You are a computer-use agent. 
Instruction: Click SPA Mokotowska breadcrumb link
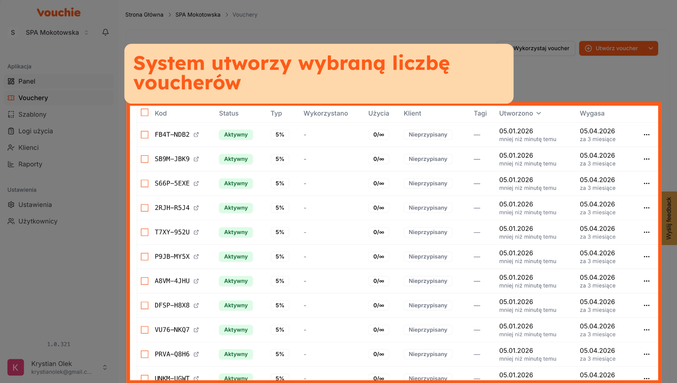[198, 15]
